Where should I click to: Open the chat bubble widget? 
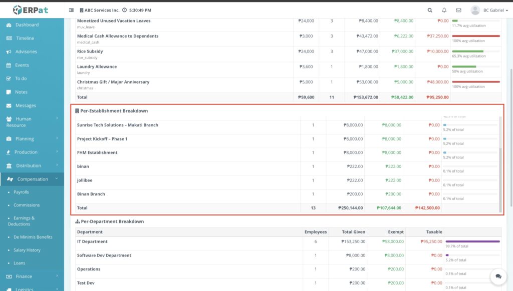[x=498, y=276]
